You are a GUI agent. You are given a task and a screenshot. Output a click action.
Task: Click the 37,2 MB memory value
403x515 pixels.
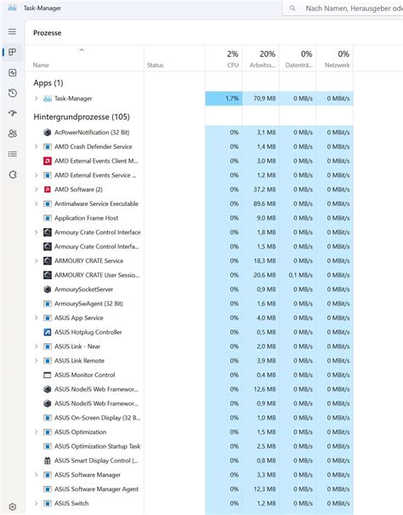[264, 190]
